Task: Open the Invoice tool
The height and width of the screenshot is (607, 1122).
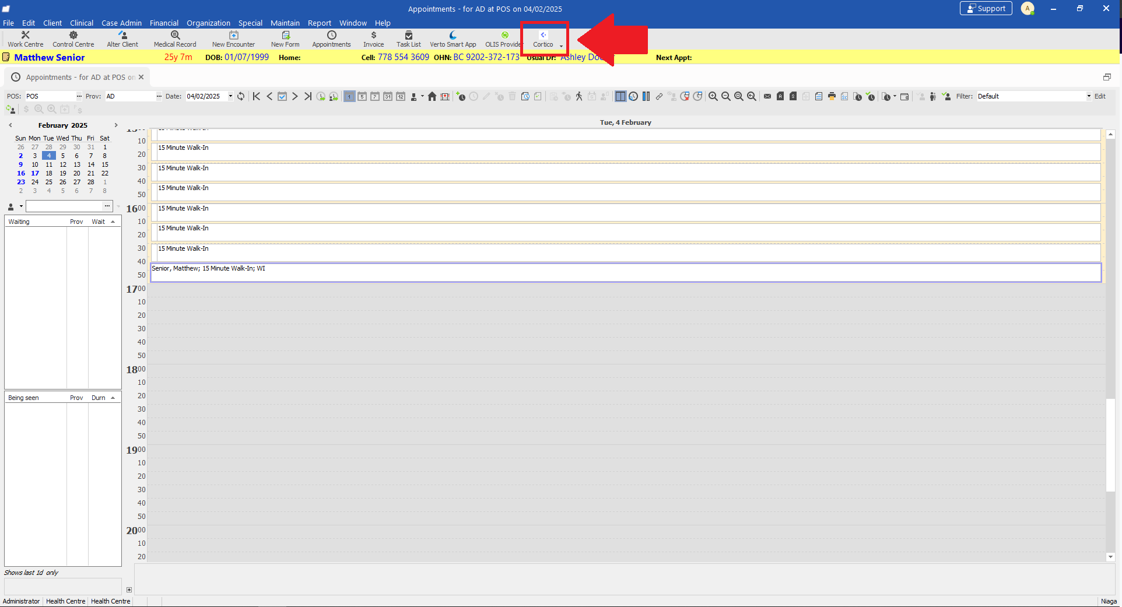Action: (x=374, y=39)
